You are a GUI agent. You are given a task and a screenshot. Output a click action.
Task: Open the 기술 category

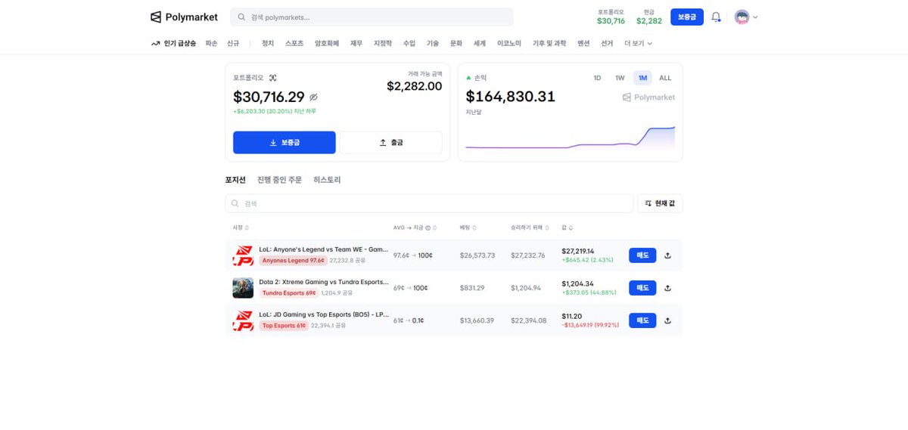[x=433, y=44]
